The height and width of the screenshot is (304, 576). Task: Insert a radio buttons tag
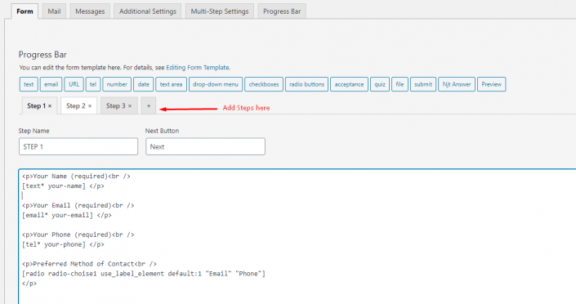tap(306, 84)
